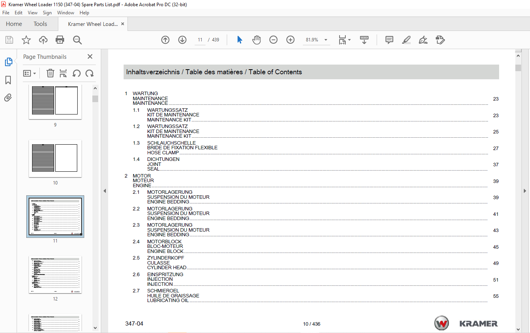530x333 pixels.
Task: Open the View menu
Action: (x=33, y=13)
